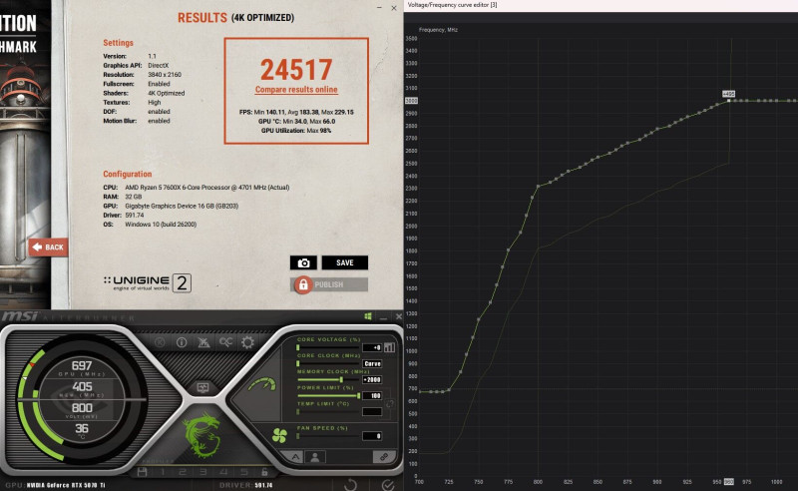798x491 pixels.
Task: Click the Power Limit slider handle
Action: pyautogui.click(x=358, y=396)
